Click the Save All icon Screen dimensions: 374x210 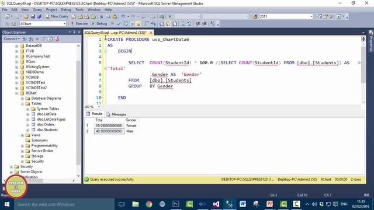(39, 16)
